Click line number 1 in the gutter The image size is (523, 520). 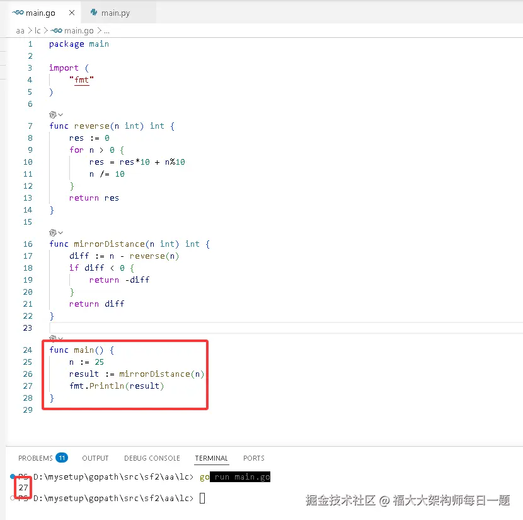30,44
